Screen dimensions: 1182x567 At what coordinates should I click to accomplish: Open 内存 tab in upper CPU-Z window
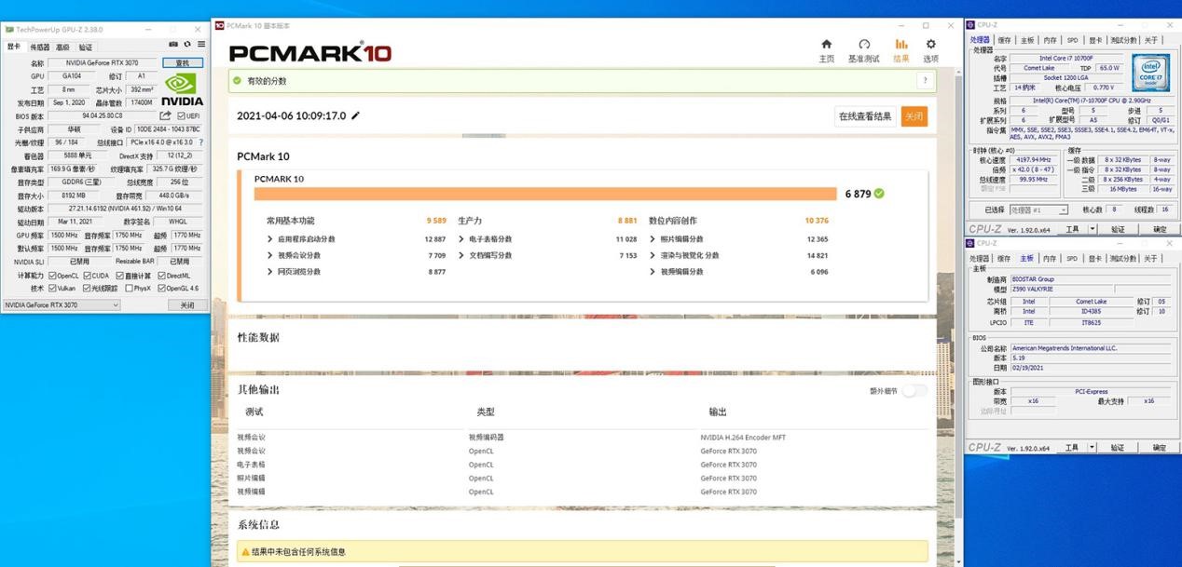click(x=1051, y=40)
